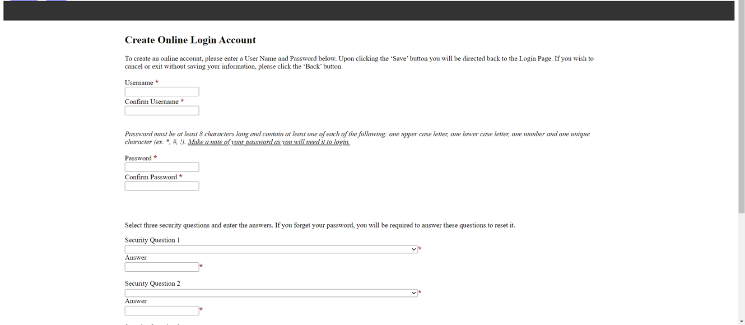The image size is (745, 325).
Task: Click the 'Username' field label
Action: [x=138, y=83]
